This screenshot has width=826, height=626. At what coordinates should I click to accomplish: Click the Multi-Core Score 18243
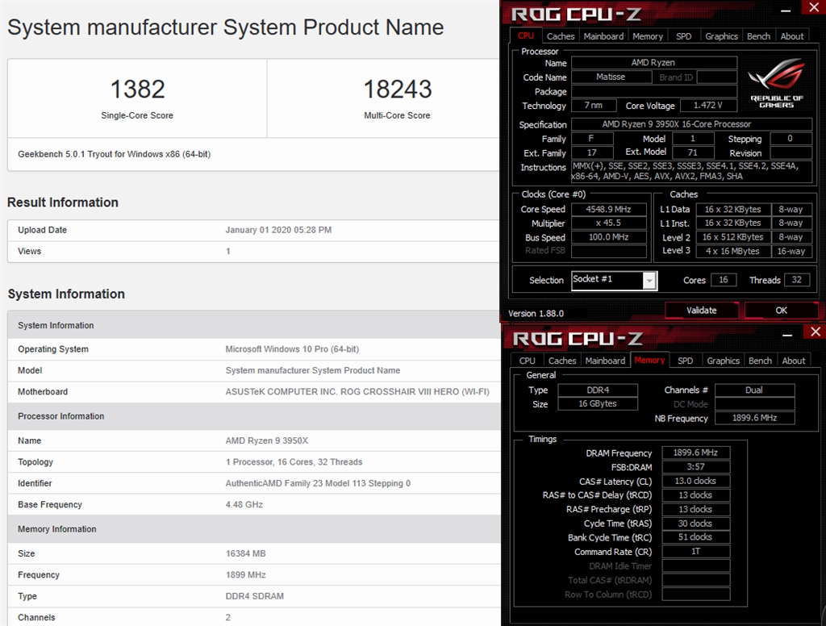pos(398,89)
